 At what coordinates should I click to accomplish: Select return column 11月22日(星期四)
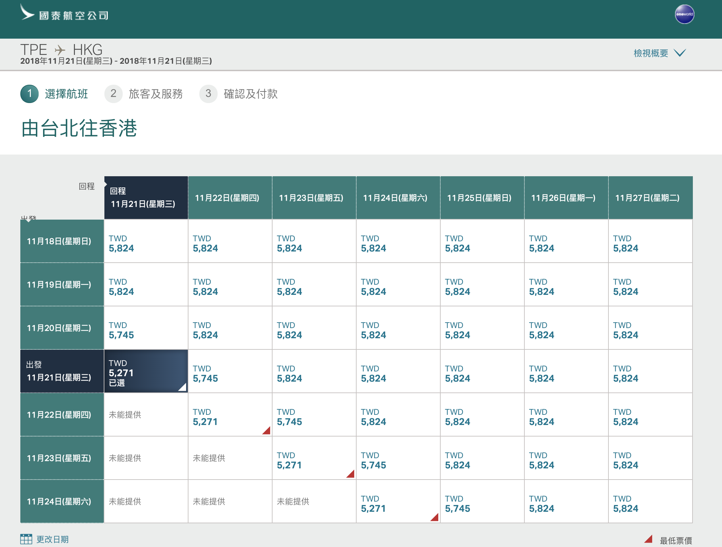click(x=230, y=198)
